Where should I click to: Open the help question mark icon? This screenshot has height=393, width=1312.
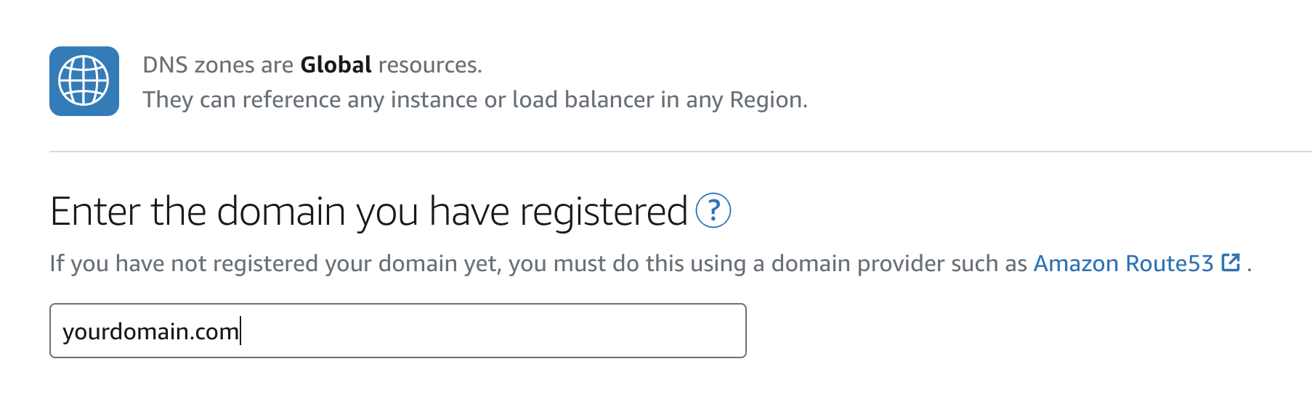click(x=713, y=211)
